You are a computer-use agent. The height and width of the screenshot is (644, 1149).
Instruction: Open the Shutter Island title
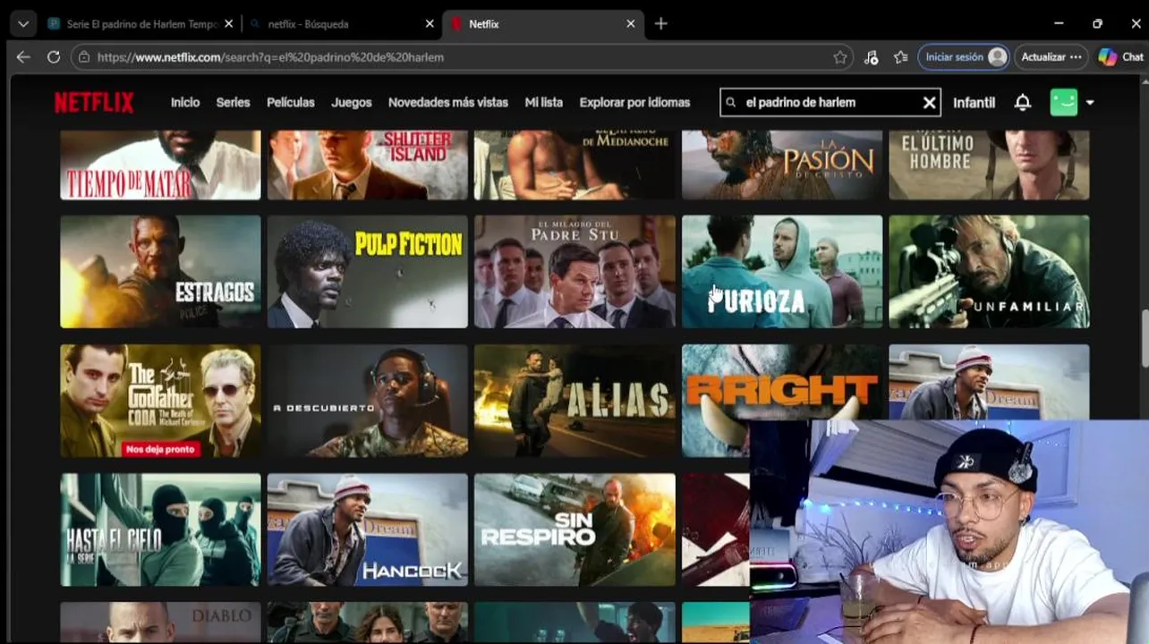click(x=368, y=165)
